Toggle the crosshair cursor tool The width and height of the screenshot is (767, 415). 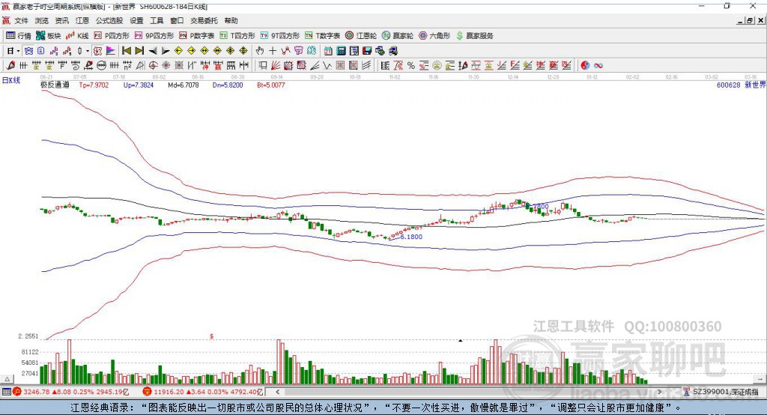tap(273, 51)
